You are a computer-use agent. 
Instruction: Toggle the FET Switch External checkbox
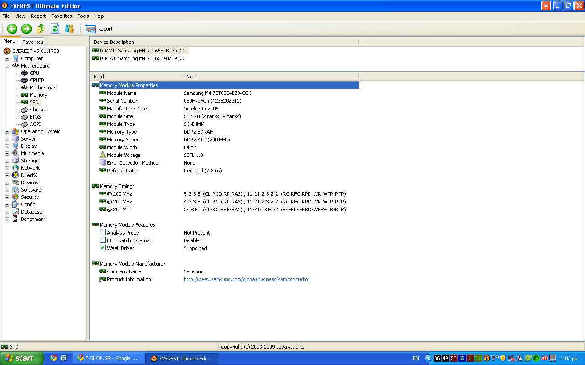point(102,240)
